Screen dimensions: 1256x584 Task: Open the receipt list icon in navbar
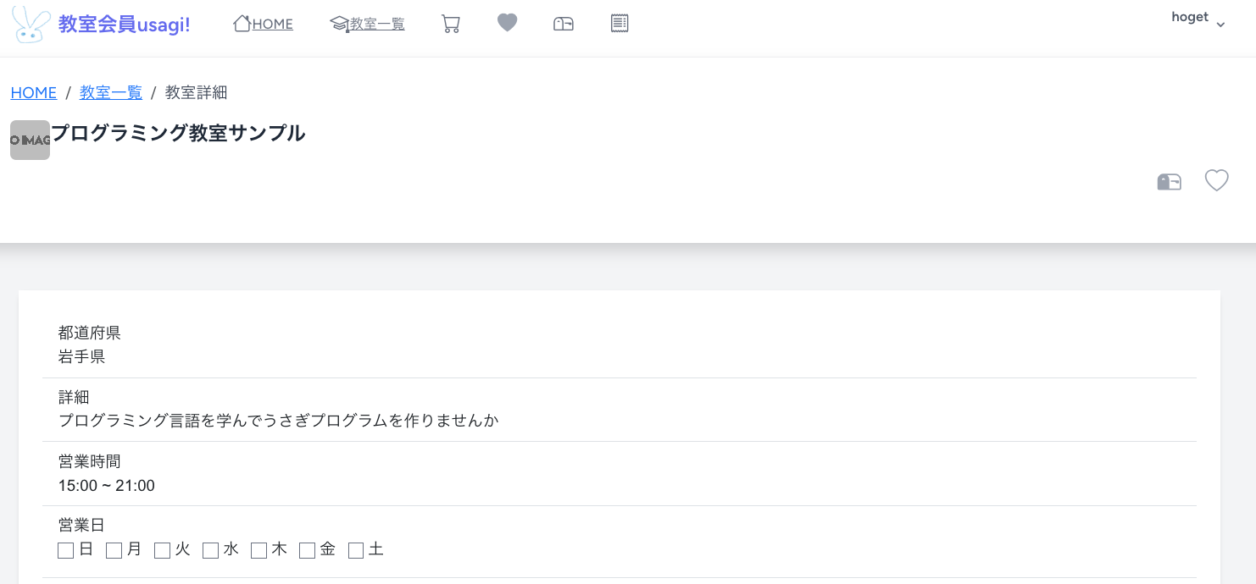[x=620, y=24]
